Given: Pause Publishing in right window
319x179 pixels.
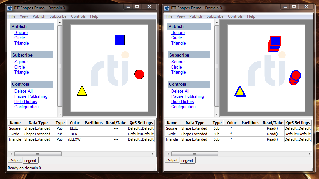Looking at the screenshot, I should 187,96.
